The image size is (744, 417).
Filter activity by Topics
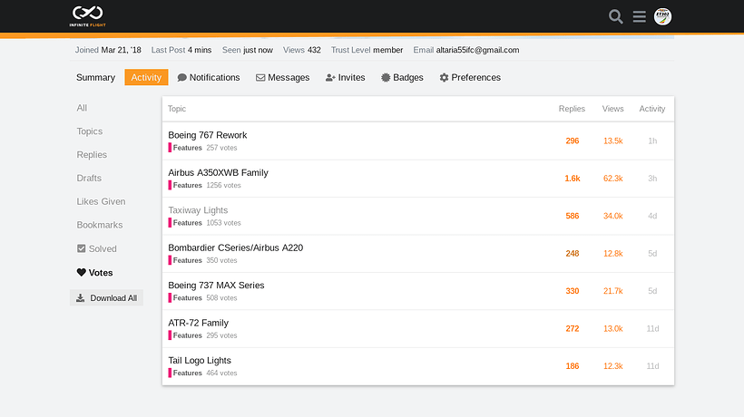pos(90,131)
